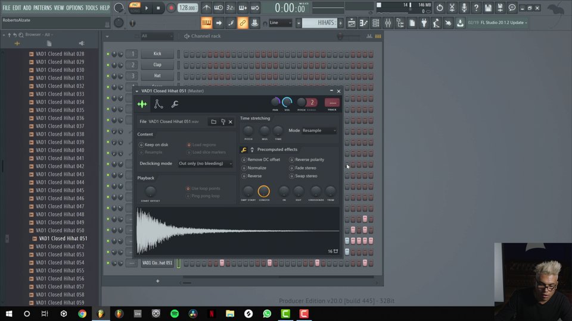The height and width of the screenshot is (321, 572).
Task: Click the Stop button in transport
Action: coord(158,8)
